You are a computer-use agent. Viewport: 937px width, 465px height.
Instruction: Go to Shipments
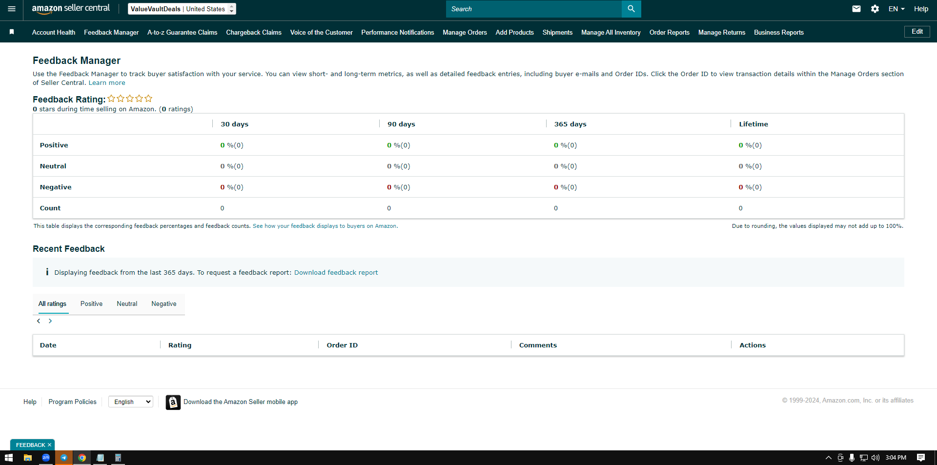tap(557, 32)
